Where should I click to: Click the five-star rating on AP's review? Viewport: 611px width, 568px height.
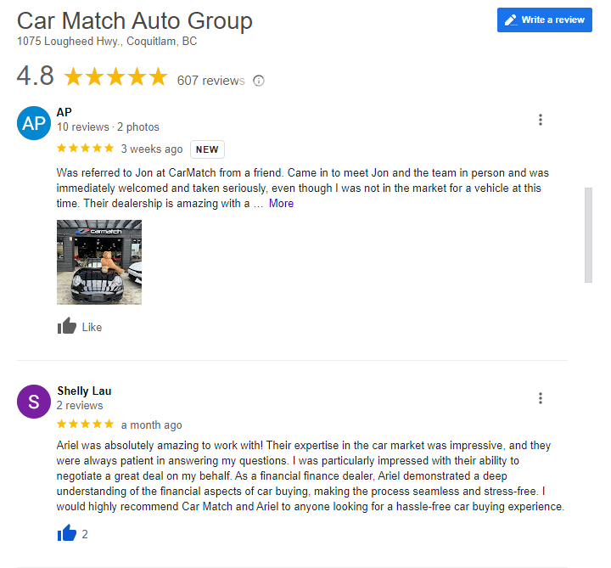pos(85,149)
